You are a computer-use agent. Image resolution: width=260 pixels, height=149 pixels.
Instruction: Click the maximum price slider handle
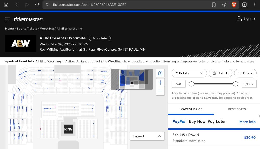pos(236,84)
